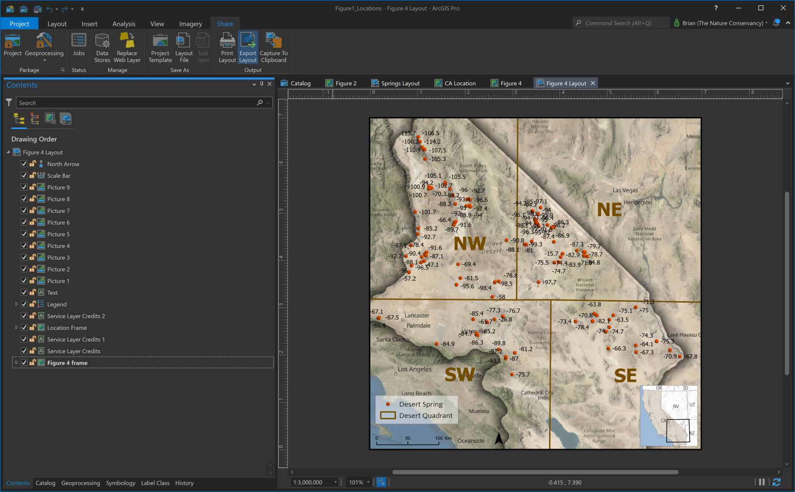Viewport: 795px width, 492px height.
Task: Click the Export Layout icon
Action: [247, 41]
